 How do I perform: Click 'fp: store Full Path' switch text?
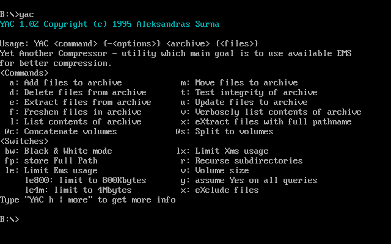pyautogui.click(x=51, y=160)
